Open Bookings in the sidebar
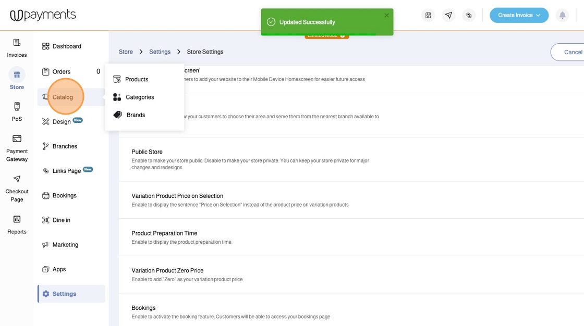The height and width of the screenshot is (326, 584). pyautogui.click(x=65, y=196)
